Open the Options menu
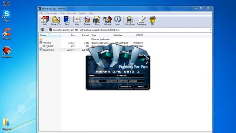Viewport: 236px width, 133px height. [x=82, y=13]
